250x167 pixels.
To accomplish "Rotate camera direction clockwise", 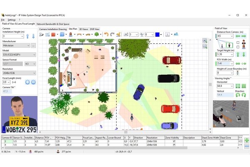I will tap(244, 95).
